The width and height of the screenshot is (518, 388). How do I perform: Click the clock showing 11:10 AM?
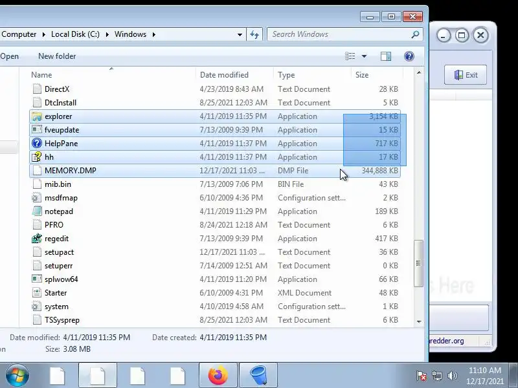484,370
